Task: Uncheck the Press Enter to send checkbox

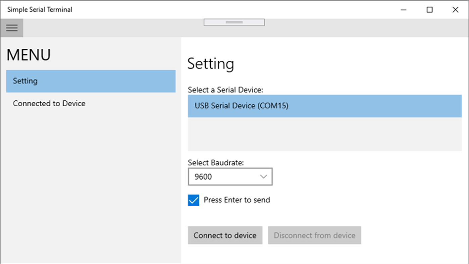Action: (193, 200)
